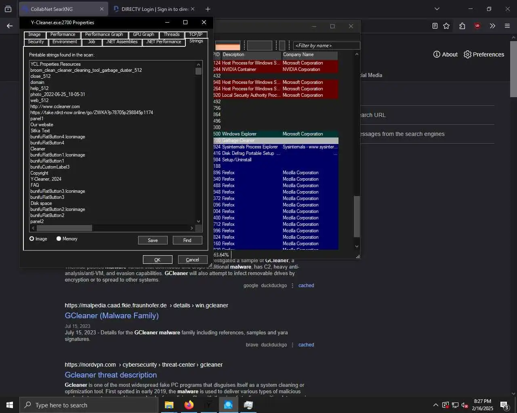
Task: Select Disk Defrag Portable Setup row
Action: 275,153
